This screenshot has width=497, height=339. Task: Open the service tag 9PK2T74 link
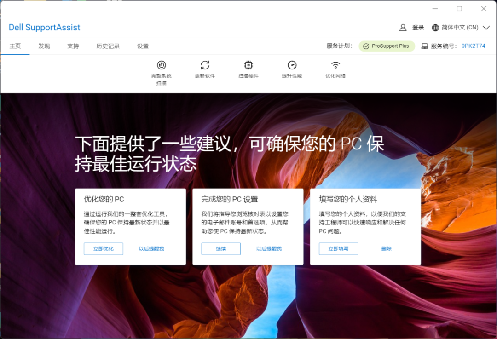click(x=473, y=46)
